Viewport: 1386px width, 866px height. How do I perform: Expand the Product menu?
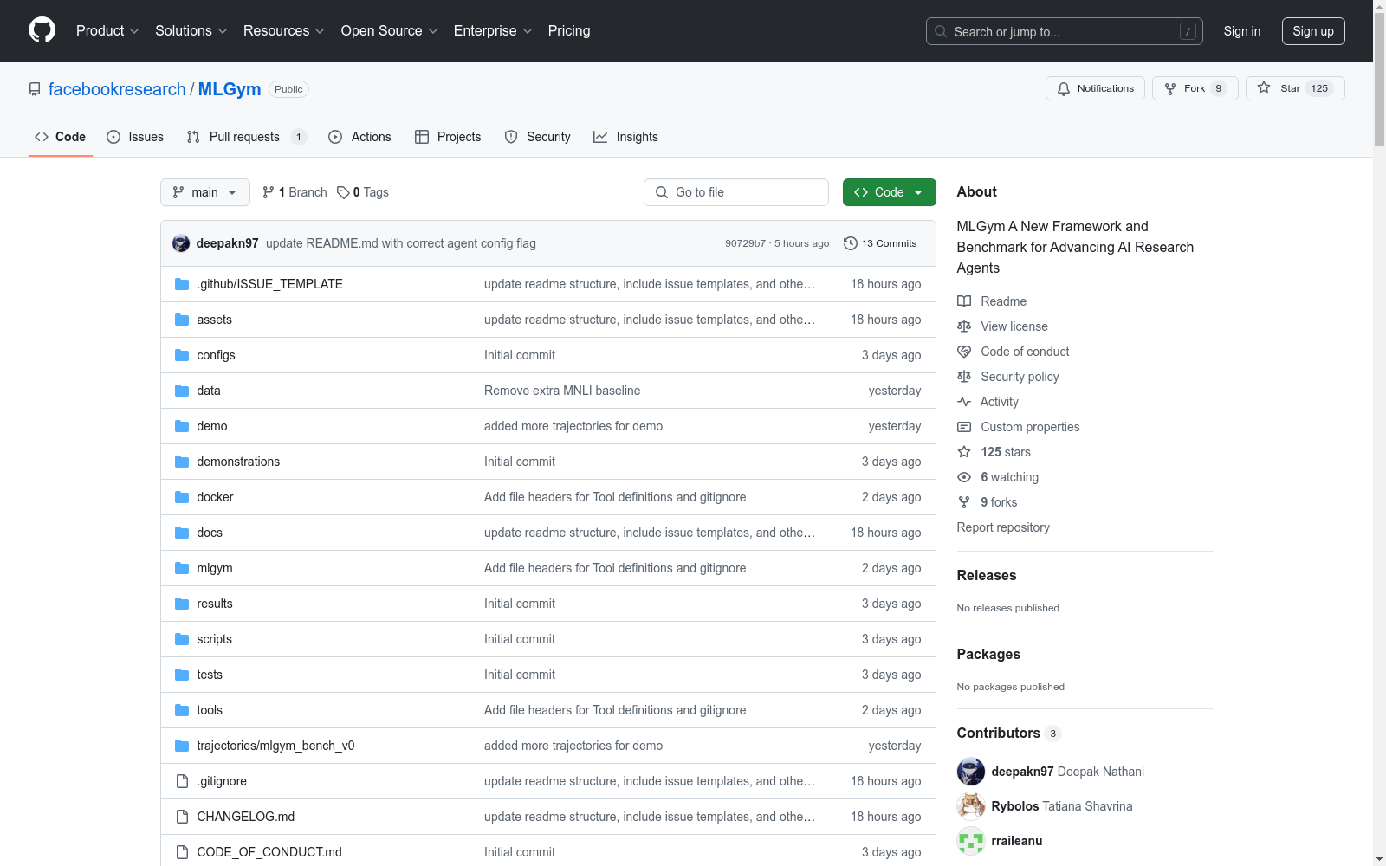tap(107, 31)
